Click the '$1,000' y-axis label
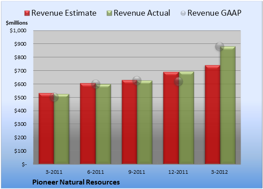The image size is (263, 189). coord(18,30)
